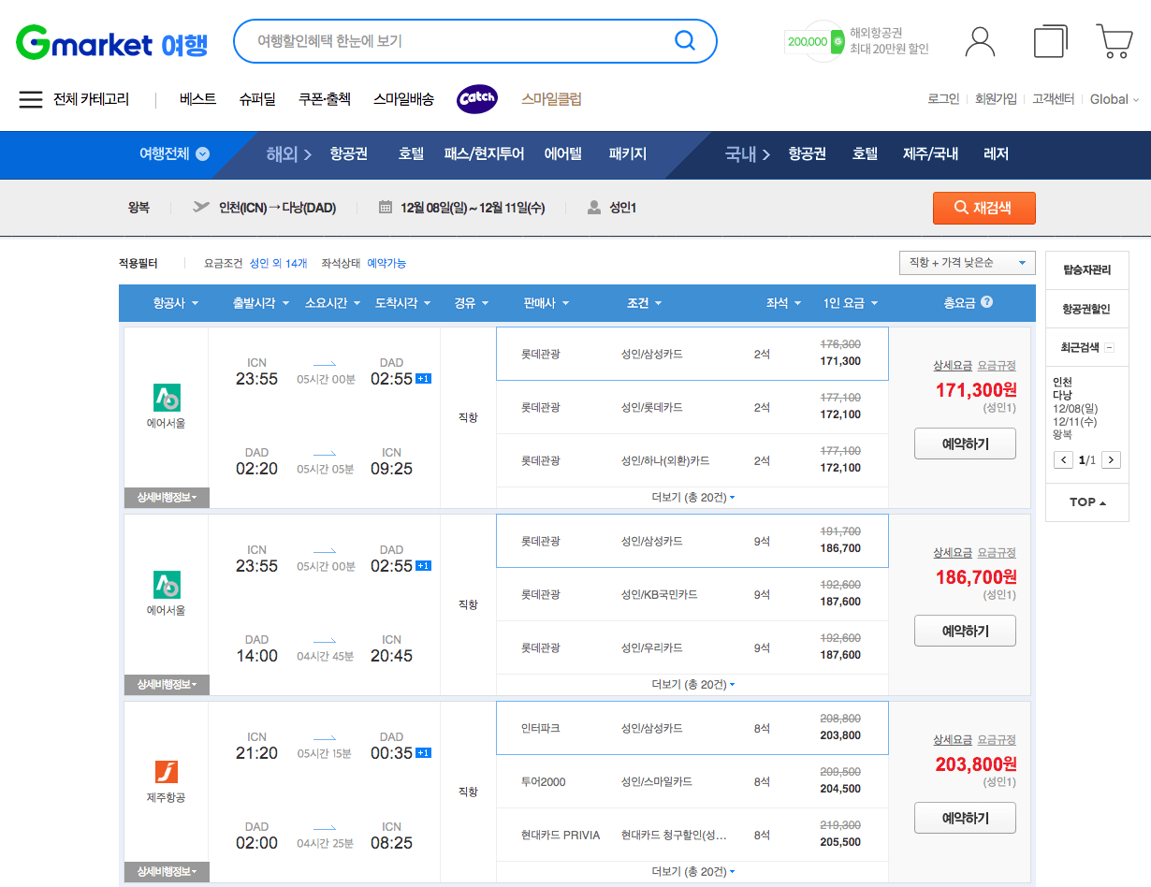Open the 항공사 column filter
The width and height of the screenshot is (1151, 887).
pyautogui.click(x=174, y=303)
